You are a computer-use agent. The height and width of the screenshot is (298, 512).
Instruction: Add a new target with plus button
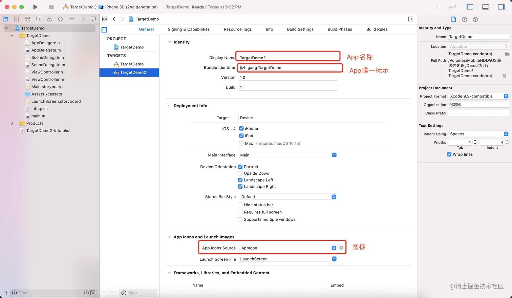point(104,293)
